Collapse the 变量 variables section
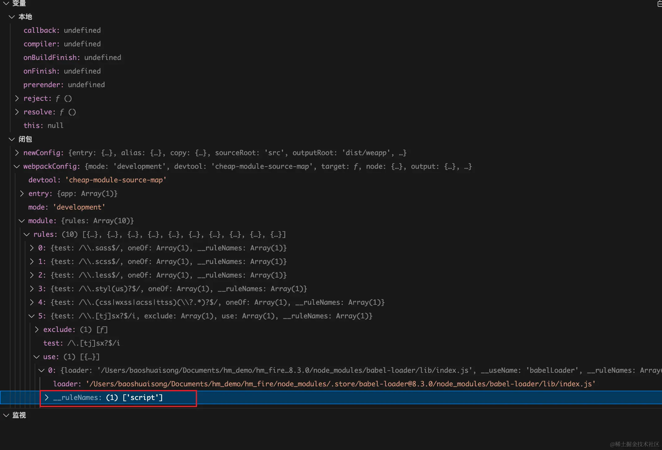 [6, 3]
